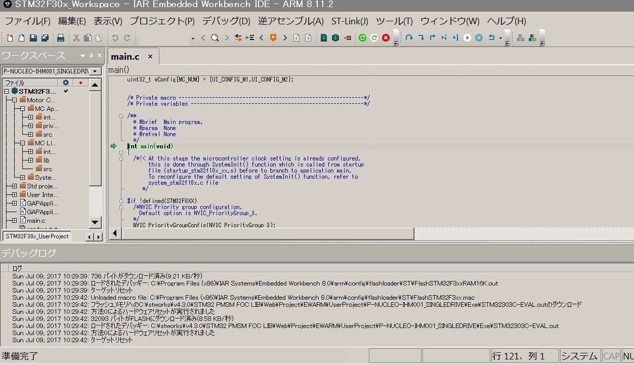Screen dimensions: 634x365
Task: Click the Replace orange arrows icon
Action: [x=238, y=38]
